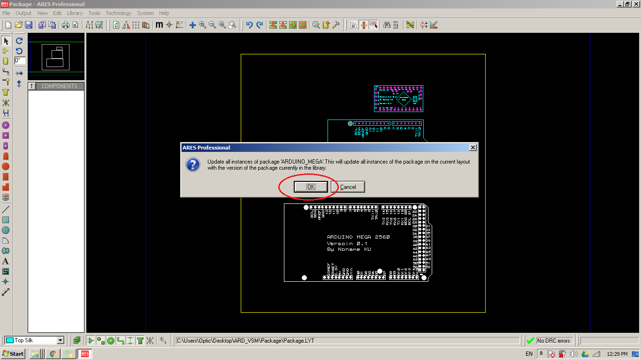The width and height of the screenshot is (641, 360).
Task: Open the Library menu
Action: (x=75, y=13)
